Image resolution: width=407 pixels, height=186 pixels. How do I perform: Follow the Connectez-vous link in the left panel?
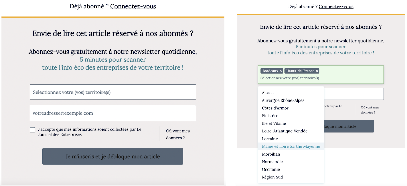(133, 6)
